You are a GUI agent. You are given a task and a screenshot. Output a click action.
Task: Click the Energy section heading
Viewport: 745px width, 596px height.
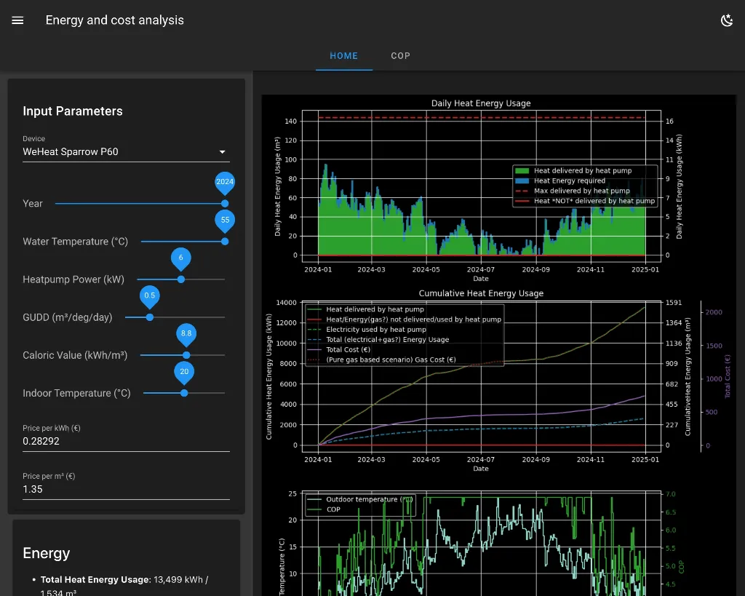[x=47, y=553]
